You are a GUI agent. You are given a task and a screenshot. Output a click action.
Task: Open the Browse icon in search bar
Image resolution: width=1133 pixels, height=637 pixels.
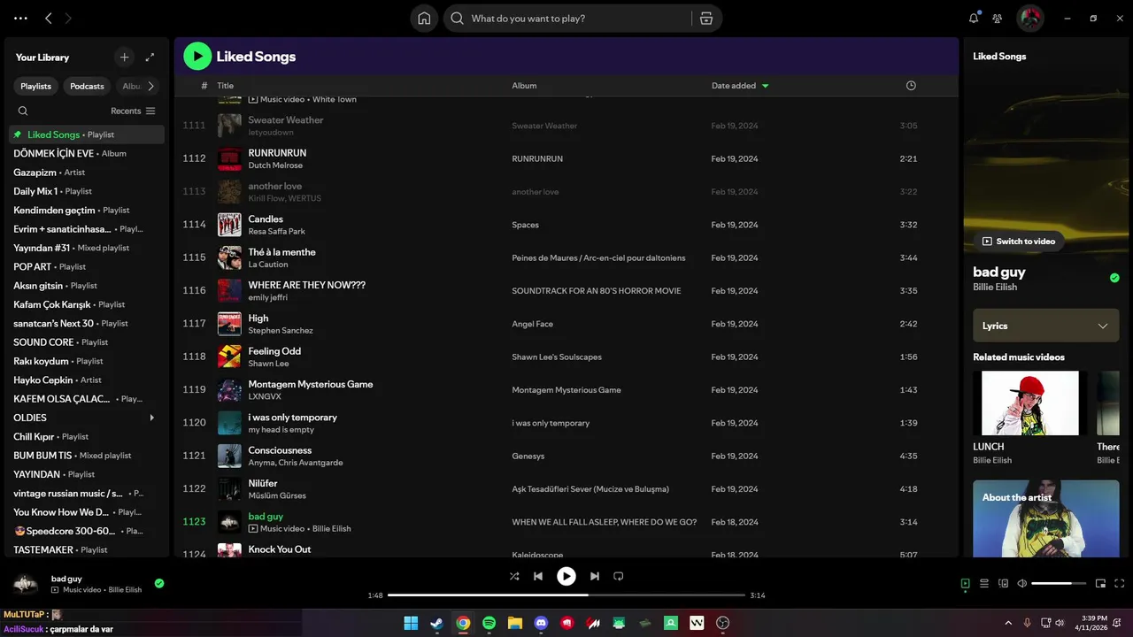point(706,19)
